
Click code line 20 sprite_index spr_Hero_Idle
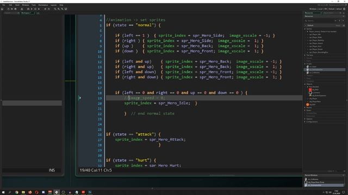pyautogui.click(x=157, y=103)
